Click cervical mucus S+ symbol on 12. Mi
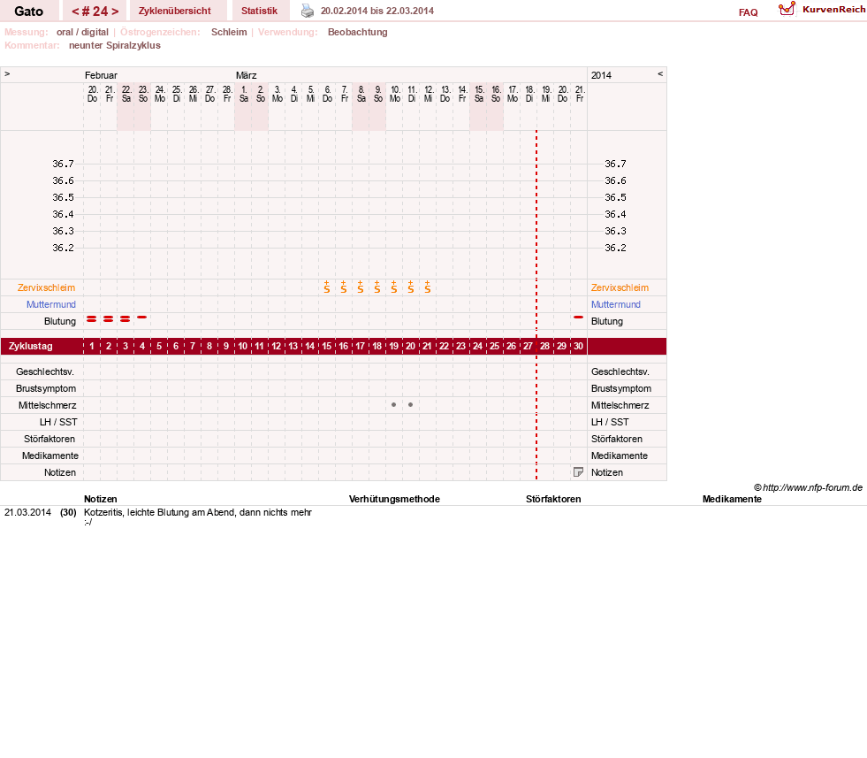 [x=428, y=287]
